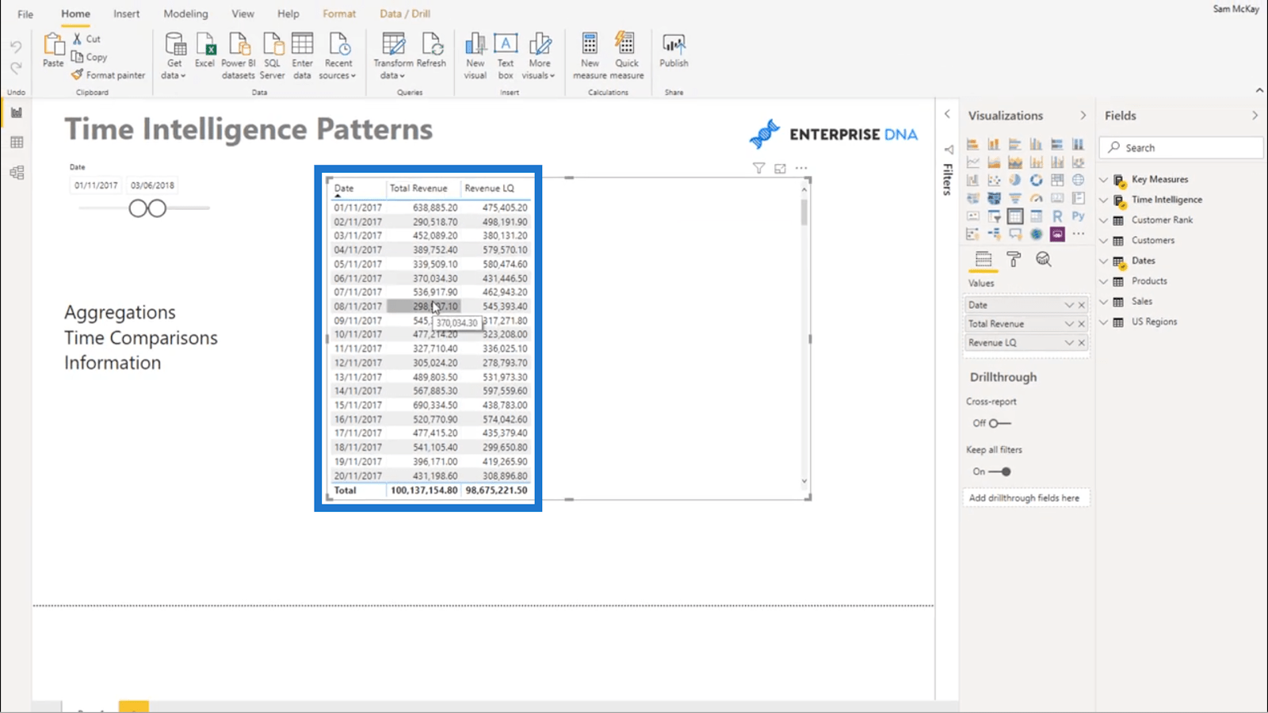The height and width of the screenshot is (713, 1268).
Task: Expand the Dates table
Action: click(x=1103, y=261)
